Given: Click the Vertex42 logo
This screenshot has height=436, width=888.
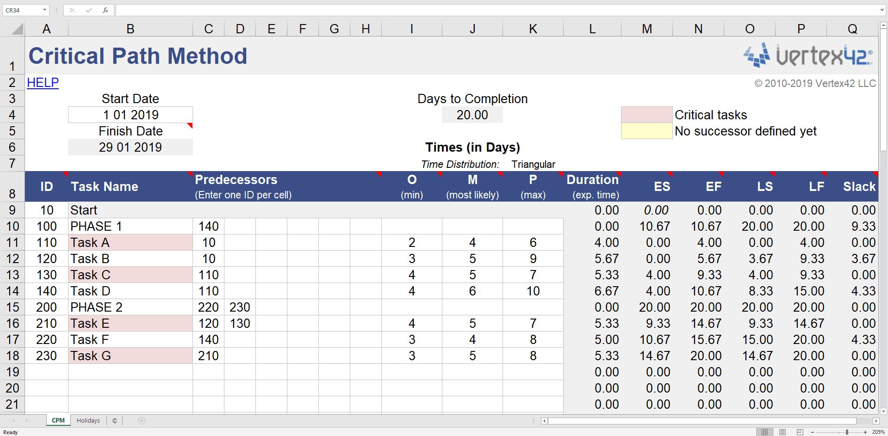Looking at the screenshot, I should pyautogui.click(x=808, y=56).
